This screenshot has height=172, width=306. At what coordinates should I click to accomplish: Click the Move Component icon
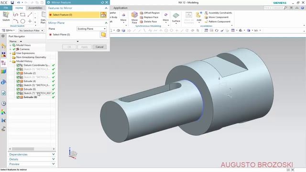tap(206, 17)
